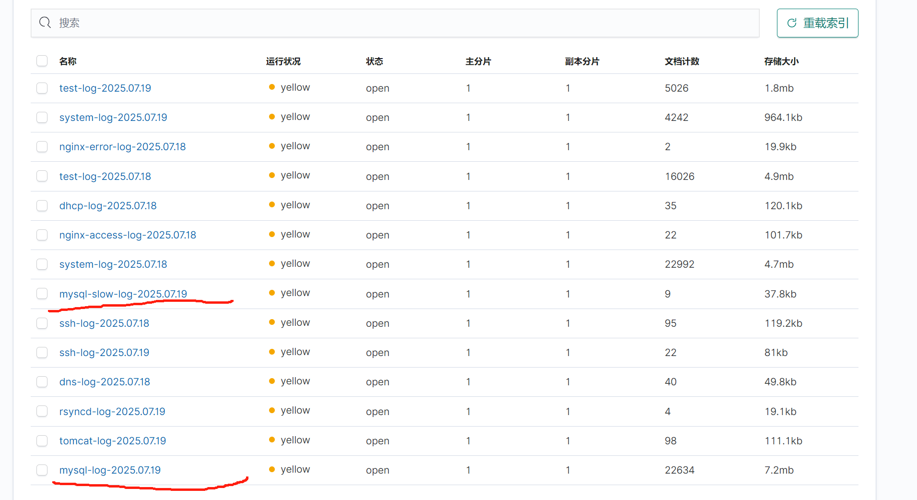
Task: Click storage size 81kb
Action: (776, 353)
